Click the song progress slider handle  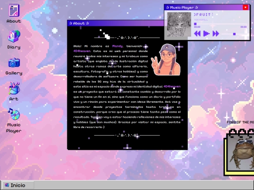195,24
